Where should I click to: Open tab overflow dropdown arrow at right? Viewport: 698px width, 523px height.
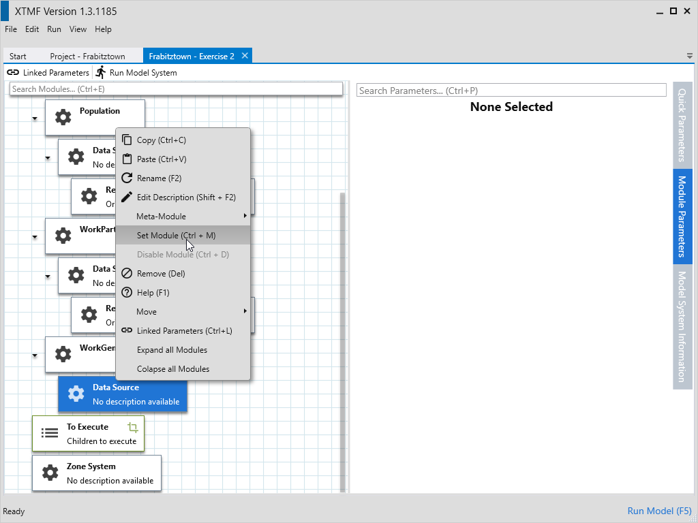pos(689,56)
